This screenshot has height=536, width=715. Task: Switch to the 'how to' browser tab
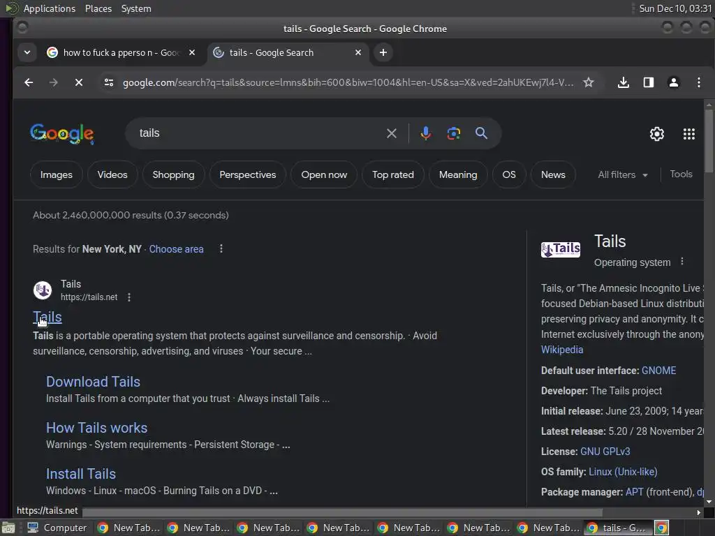click(121, 52)
